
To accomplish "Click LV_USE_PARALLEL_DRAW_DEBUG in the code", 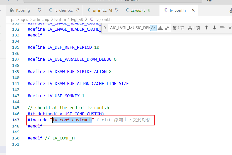I will [x=79, y=59].
